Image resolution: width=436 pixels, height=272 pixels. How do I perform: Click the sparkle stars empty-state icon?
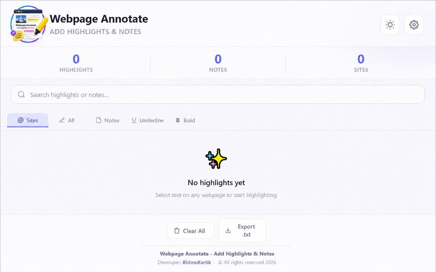(x=216, y=159)
